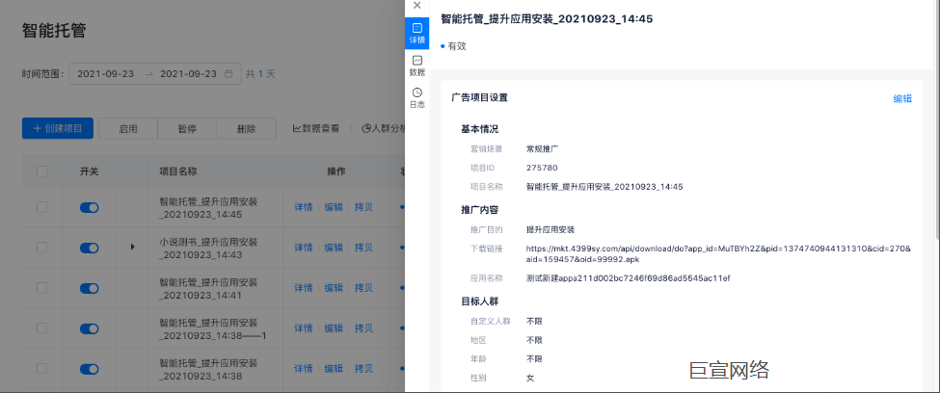Click the download link URL text
Screen dimensions: 940x393
[718, 254]
